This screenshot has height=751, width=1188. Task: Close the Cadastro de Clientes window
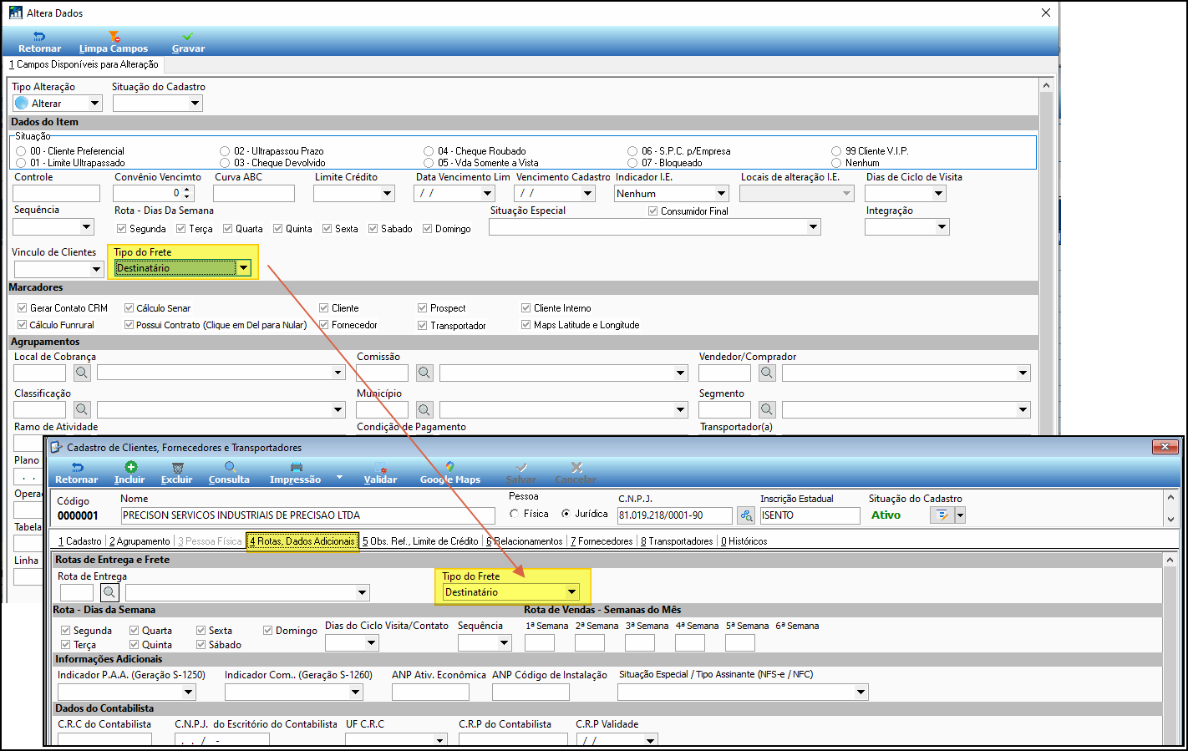point(1165,447)
